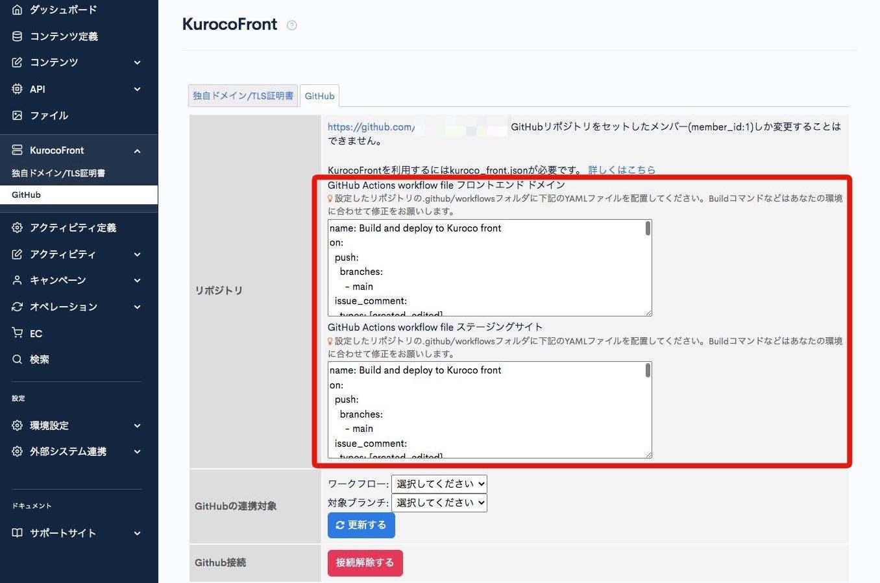The width and height of the screenshot is (880, 583).
Task: Expand the キャンペーン menu chevron
Action: click(137, 280)
